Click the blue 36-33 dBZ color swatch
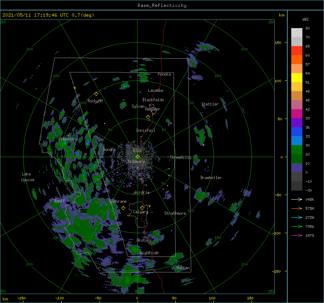Screen dimensions: 324x303 [x=297, y=132]
